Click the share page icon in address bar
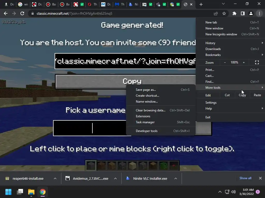The width and height of the screenshot is (265, 198). (x=216, y=13)
